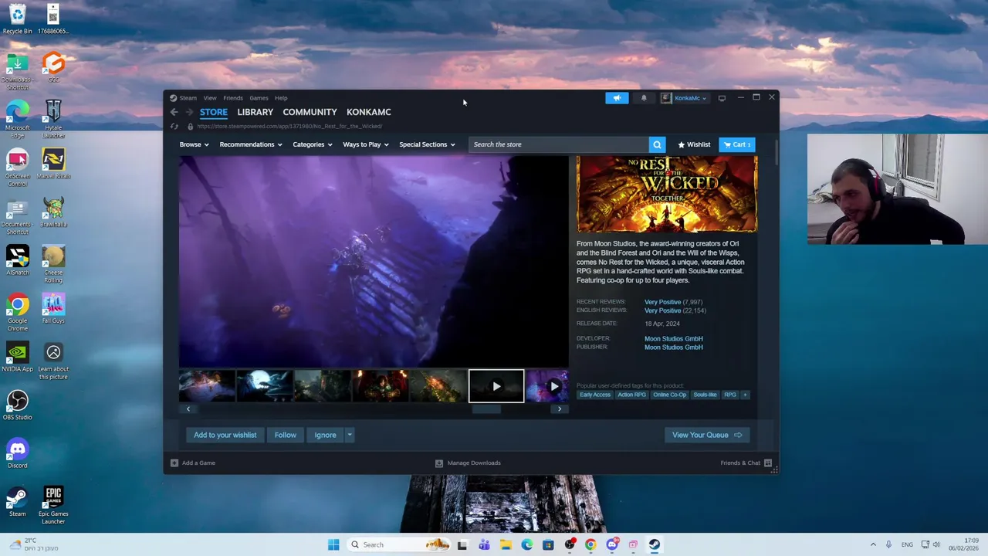
Task: Open the Wishlist button
Action: [x=694, y=144]
